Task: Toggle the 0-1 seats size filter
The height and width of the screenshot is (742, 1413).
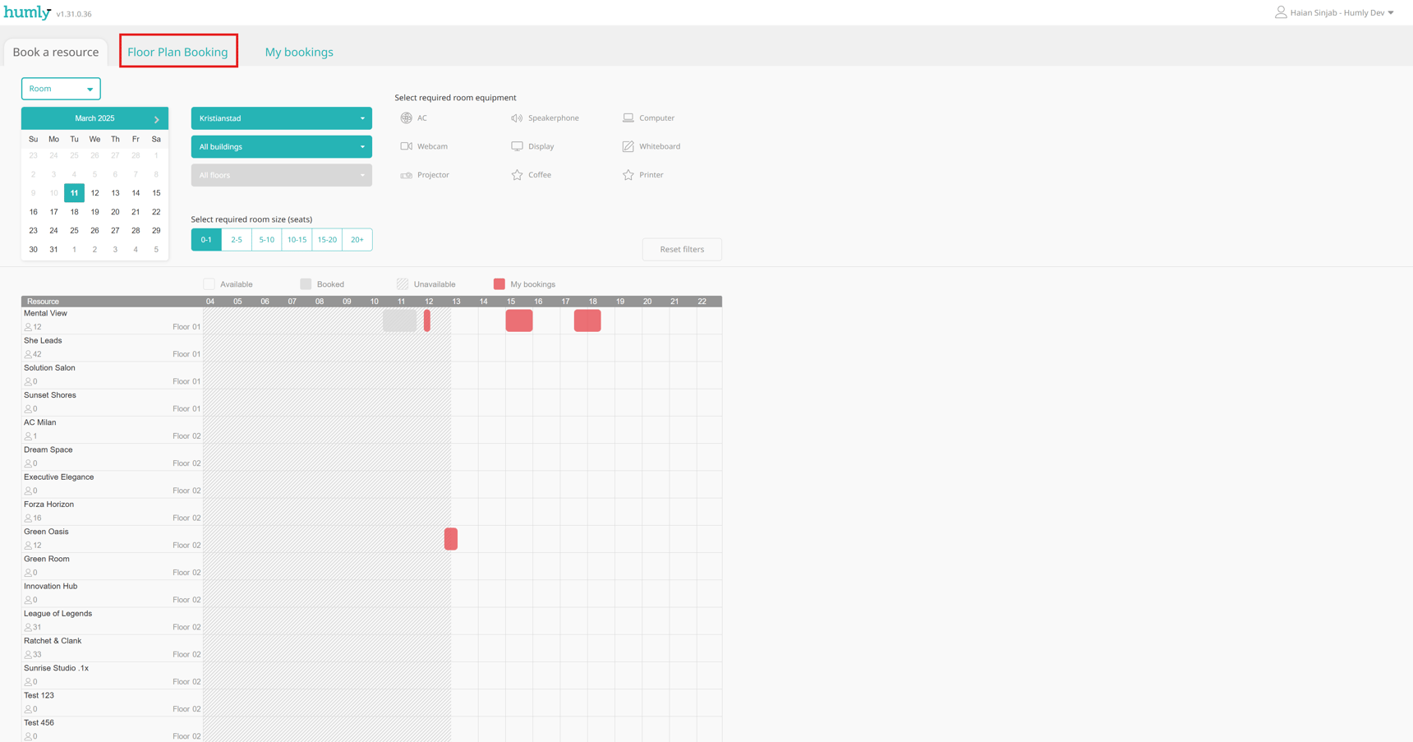Action: [x=206, y=240]
